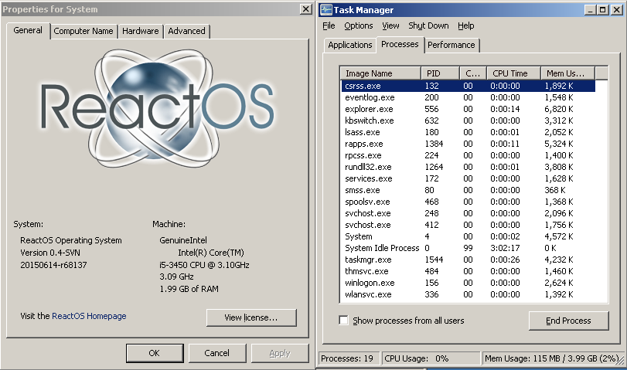
Task: Click Cancel in System Properties
Action: (216, 353)
